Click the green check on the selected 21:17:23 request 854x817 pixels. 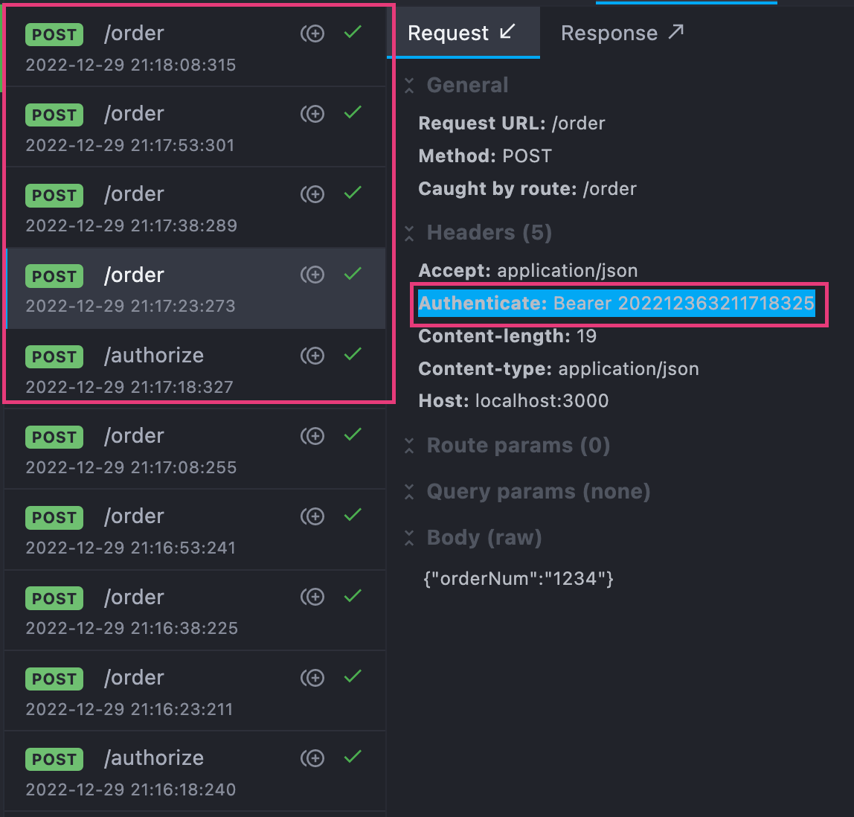coord(353,275)
